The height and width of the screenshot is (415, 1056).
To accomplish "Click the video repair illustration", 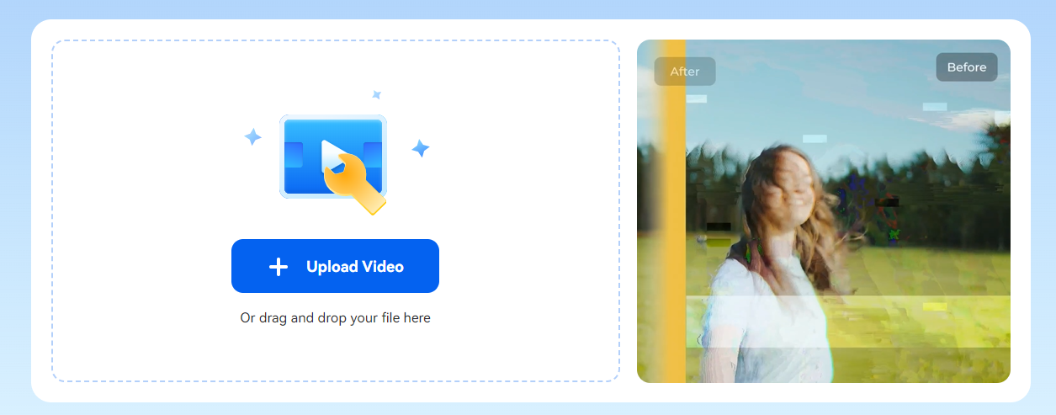I will (x=333, y=157).
